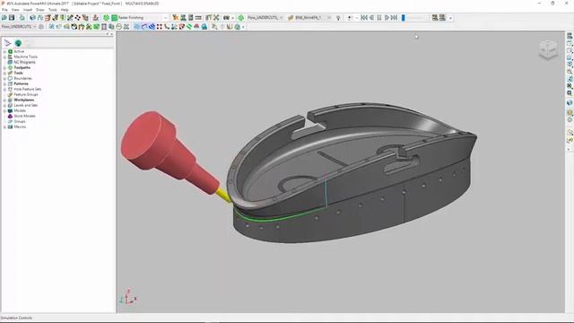The image size is (574, 323).
Task: Select Levels and Sets entry
Action: (x=26, y=105)
